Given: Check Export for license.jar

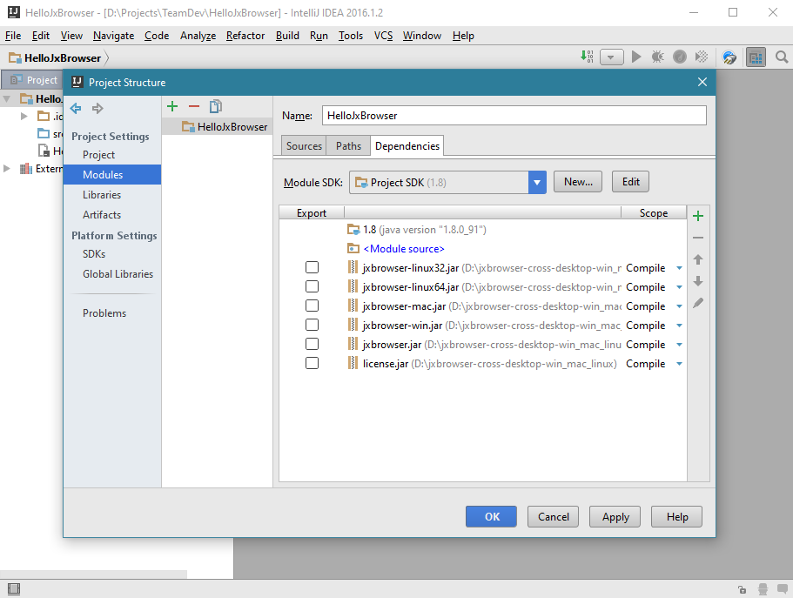Looking at the screenshot, I should click(312, 363).
